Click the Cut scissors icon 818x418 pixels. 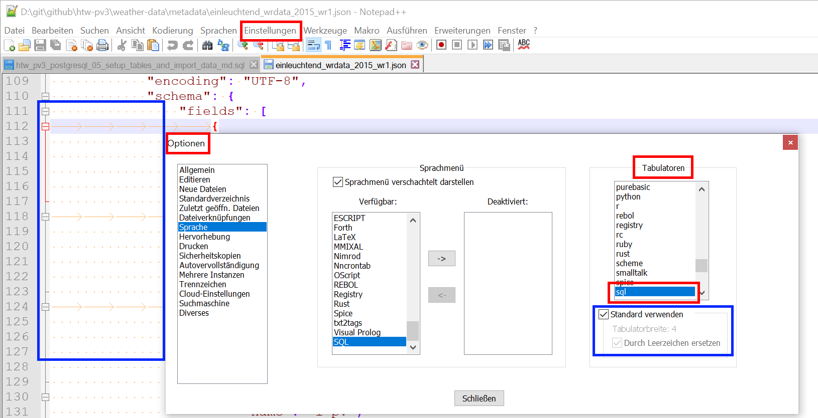(122, 46)
